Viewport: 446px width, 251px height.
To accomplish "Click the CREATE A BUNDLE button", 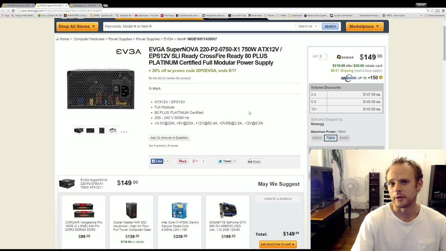I will [278, 199].
